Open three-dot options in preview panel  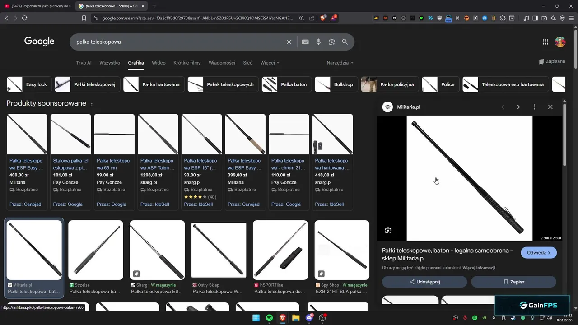point(534,107)
